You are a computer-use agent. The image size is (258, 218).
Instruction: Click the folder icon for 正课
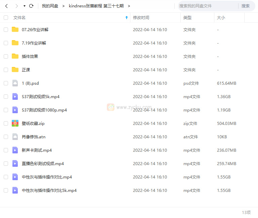[x=15, y=70]
